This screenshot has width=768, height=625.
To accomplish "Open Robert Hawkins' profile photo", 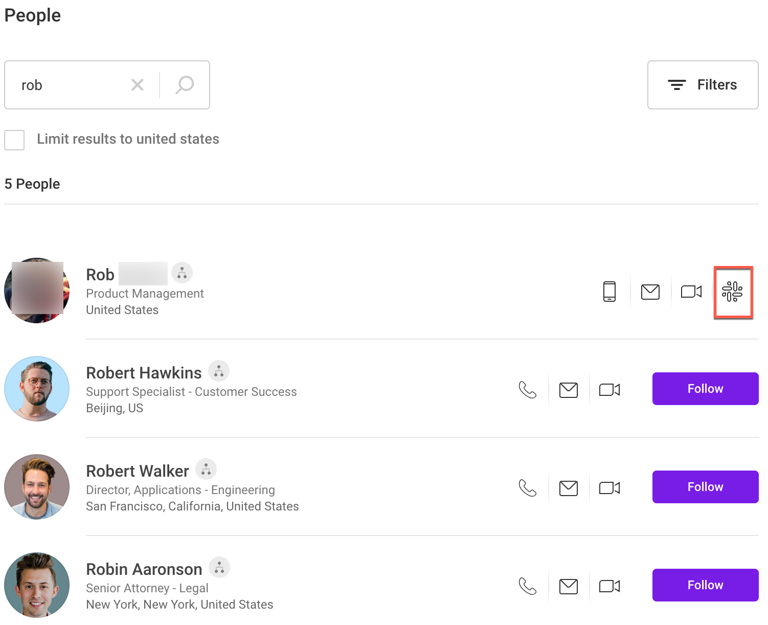I will pyautogui.click(x=37, y=389).
